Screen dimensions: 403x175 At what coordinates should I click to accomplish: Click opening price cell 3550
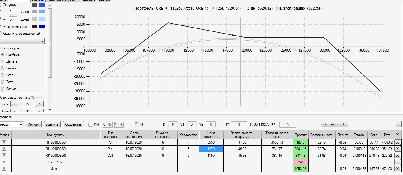[211, 142]
